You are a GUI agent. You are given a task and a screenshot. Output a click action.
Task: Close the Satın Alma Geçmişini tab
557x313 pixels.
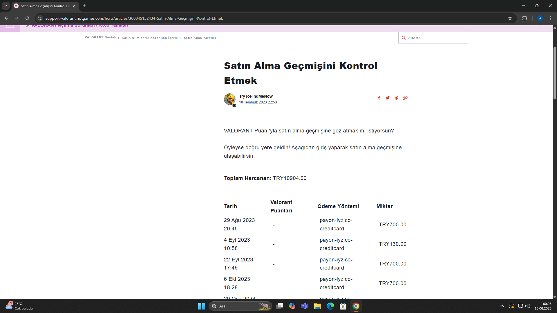pos(74,6)
